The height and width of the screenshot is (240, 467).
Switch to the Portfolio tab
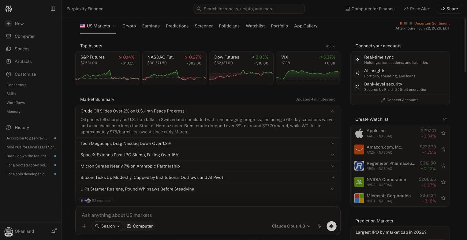(279, 26)
